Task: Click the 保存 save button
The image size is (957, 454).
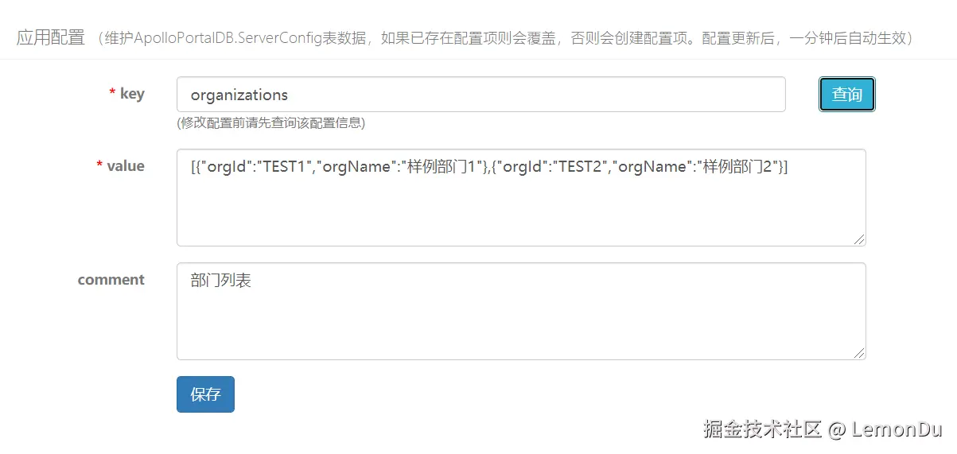Action: coord(205,394)
